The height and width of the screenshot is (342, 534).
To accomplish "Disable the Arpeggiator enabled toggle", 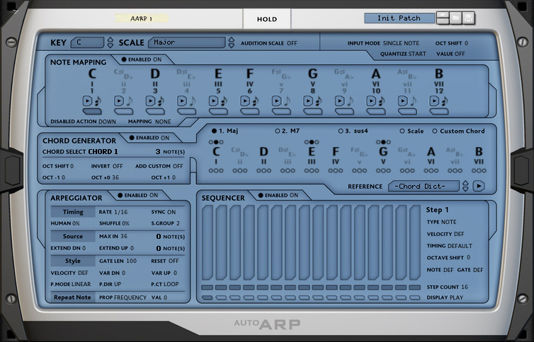I will pos(120,195).
